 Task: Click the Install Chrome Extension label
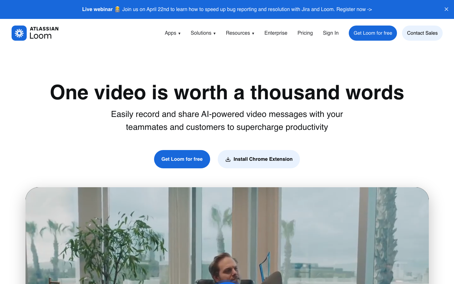pos(263,159)
